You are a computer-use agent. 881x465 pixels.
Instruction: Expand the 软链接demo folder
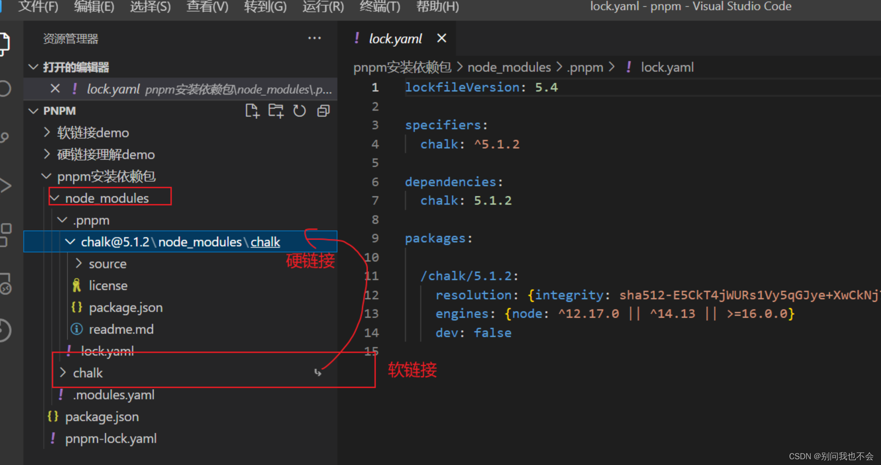[x=47, y=132]
